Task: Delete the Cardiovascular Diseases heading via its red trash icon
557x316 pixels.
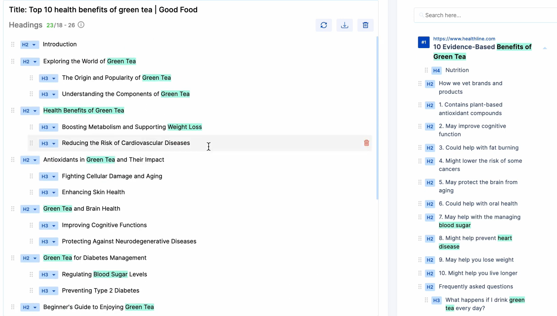Action: [366, 143]
